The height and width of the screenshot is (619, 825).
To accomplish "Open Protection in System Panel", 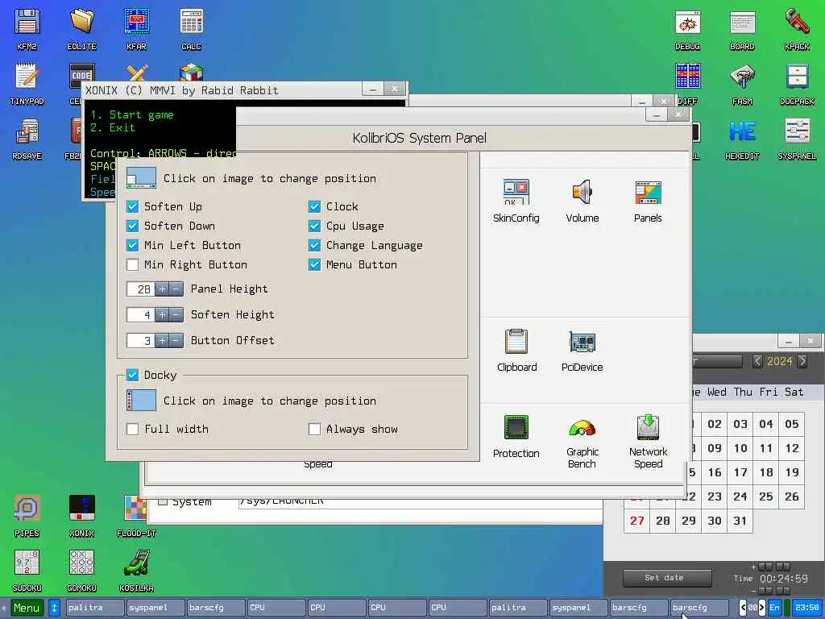I will [x=516, y=437].
